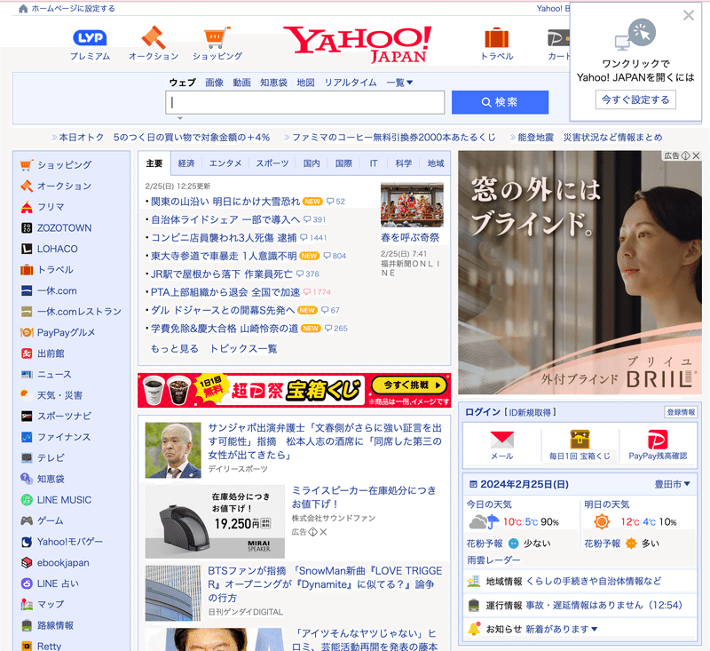Open LOHACO in the left sidebar
Screen dimensions: 710x651
pyautogui.click(x=58, y=249)
